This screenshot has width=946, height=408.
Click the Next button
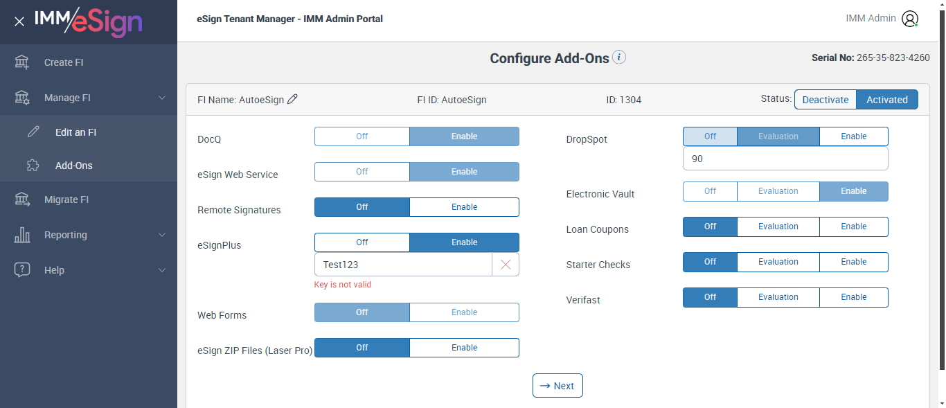557,386
